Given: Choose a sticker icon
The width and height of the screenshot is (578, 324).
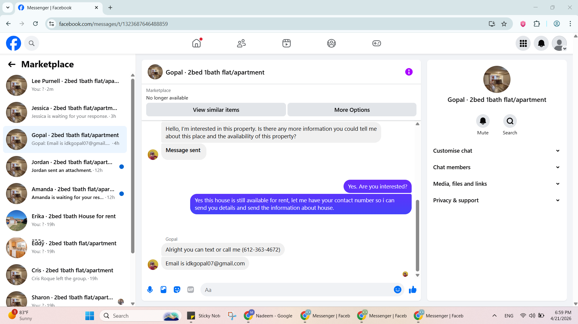Looking at the screenshot, I should [x=177, y=289].
